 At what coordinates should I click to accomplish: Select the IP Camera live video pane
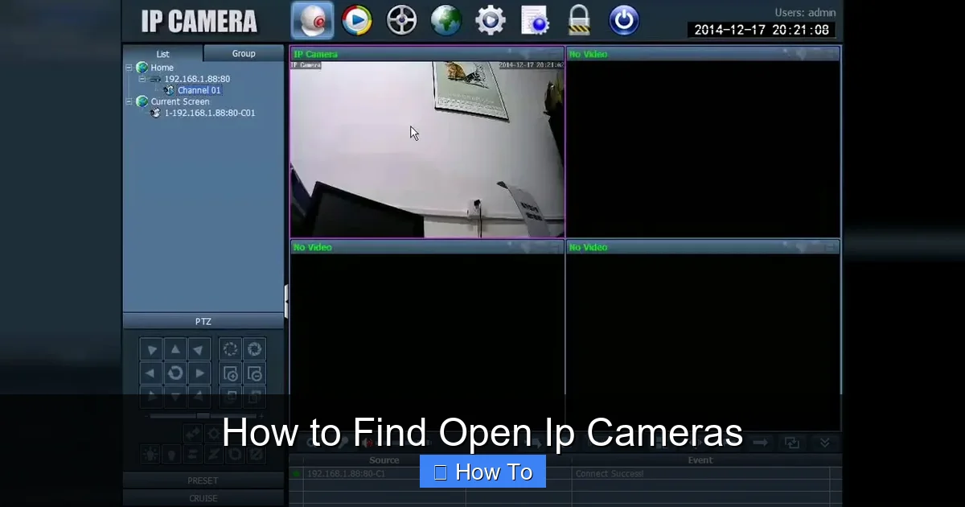[x=427, y=142]
